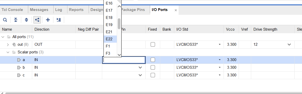Image resolution: width=302 pixels, height=94 pixels.
Task: Open the Package Pin dropdown for port b
Action: (140, 67)
